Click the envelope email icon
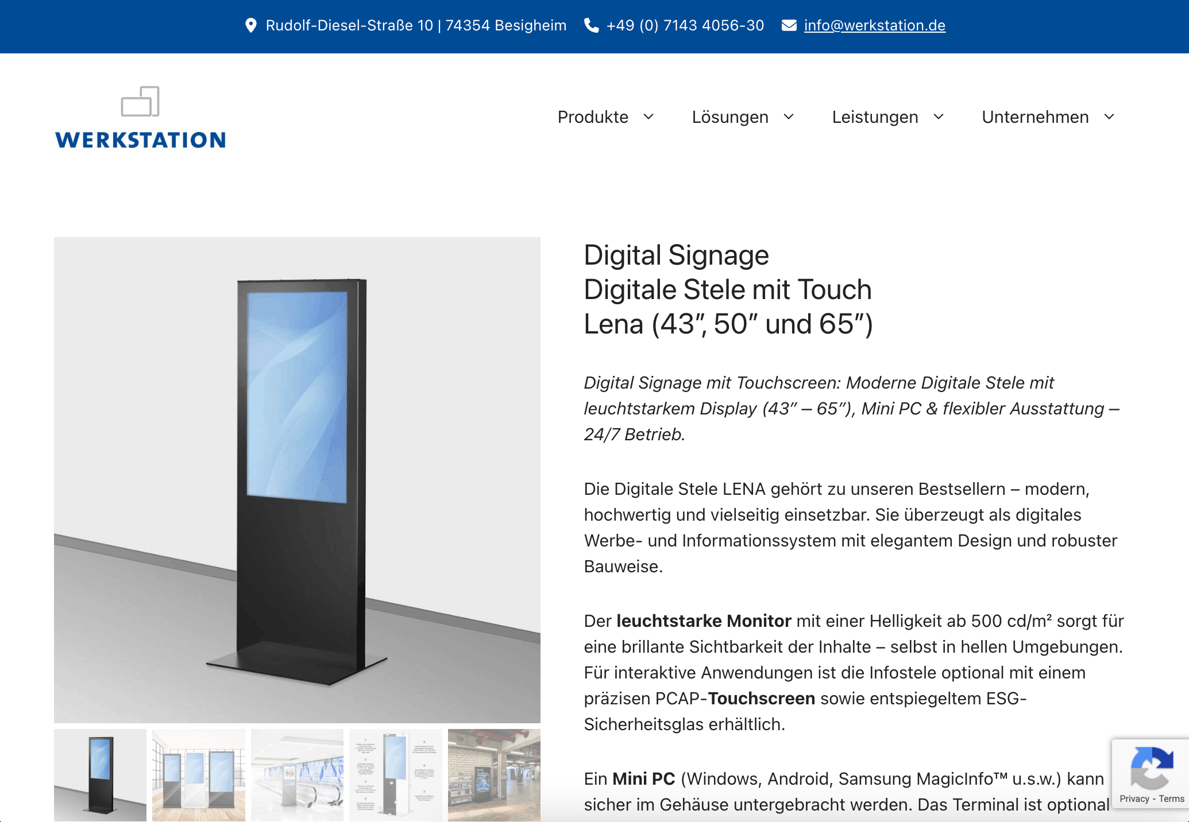This screenshot has width=1189, height=822. pos(789,25)
